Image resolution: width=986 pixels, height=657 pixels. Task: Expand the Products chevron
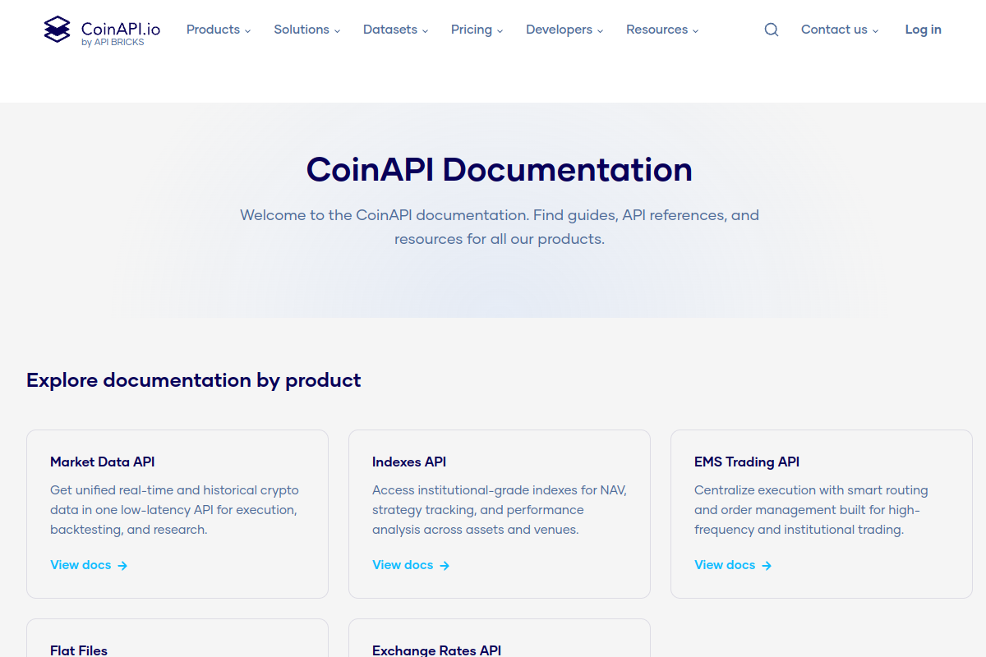pos(247,30)
